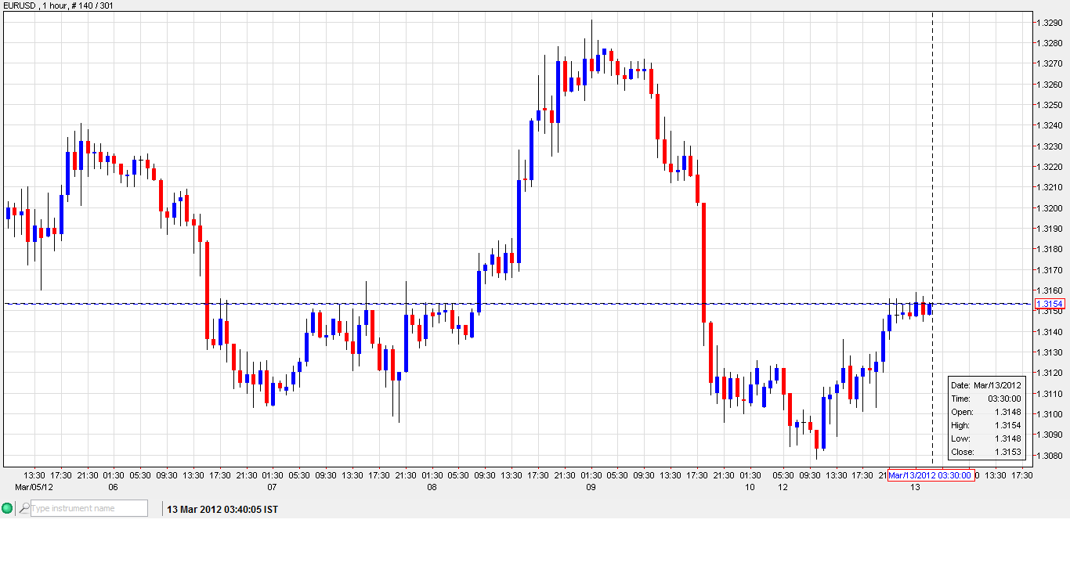
Task: Click the 1.3280 price axis label
Action: [x=1050, y=43]
